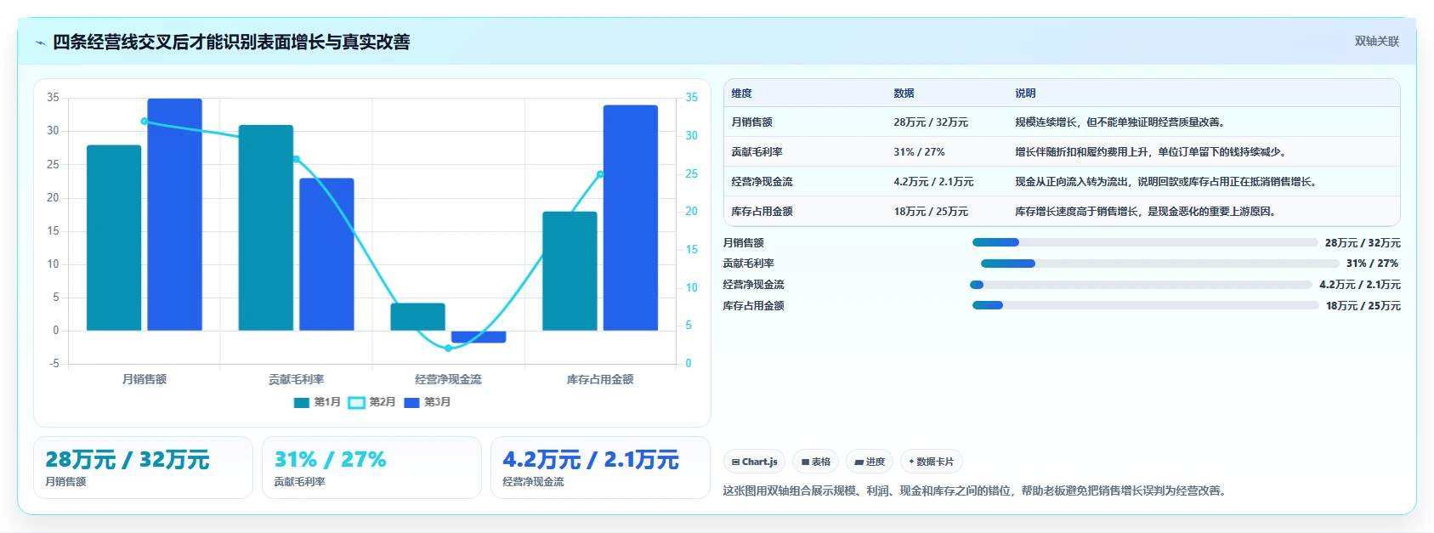Screen dimensions: 1434x533
Task: Click the line point above 库存占用金额
Action: [600, 174]
